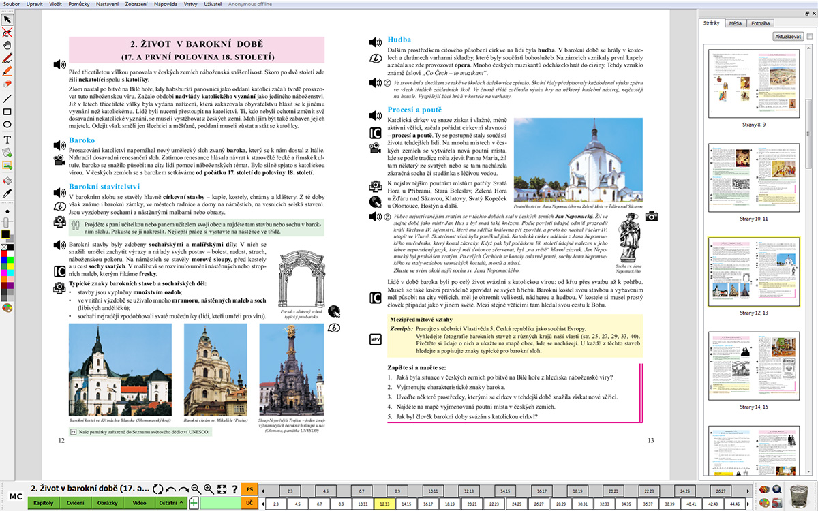Select the arrow pointer tool

point(7,19)
